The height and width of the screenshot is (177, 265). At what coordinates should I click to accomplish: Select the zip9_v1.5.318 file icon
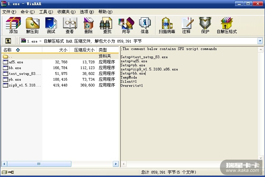(5, 85)
